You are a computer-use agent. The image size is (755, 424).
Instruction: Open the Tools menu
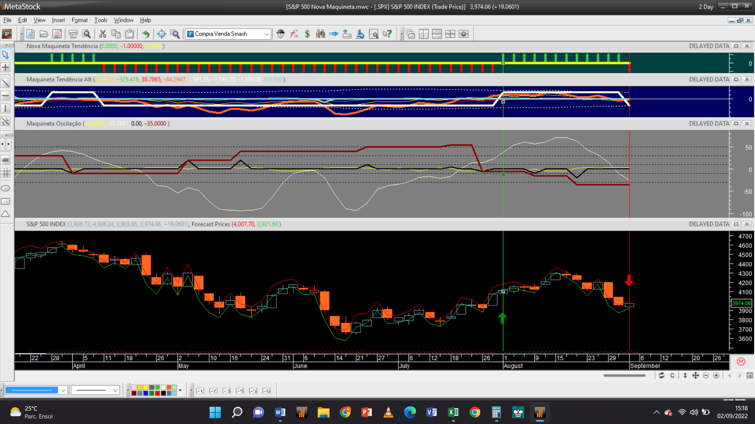coord(101,20)
